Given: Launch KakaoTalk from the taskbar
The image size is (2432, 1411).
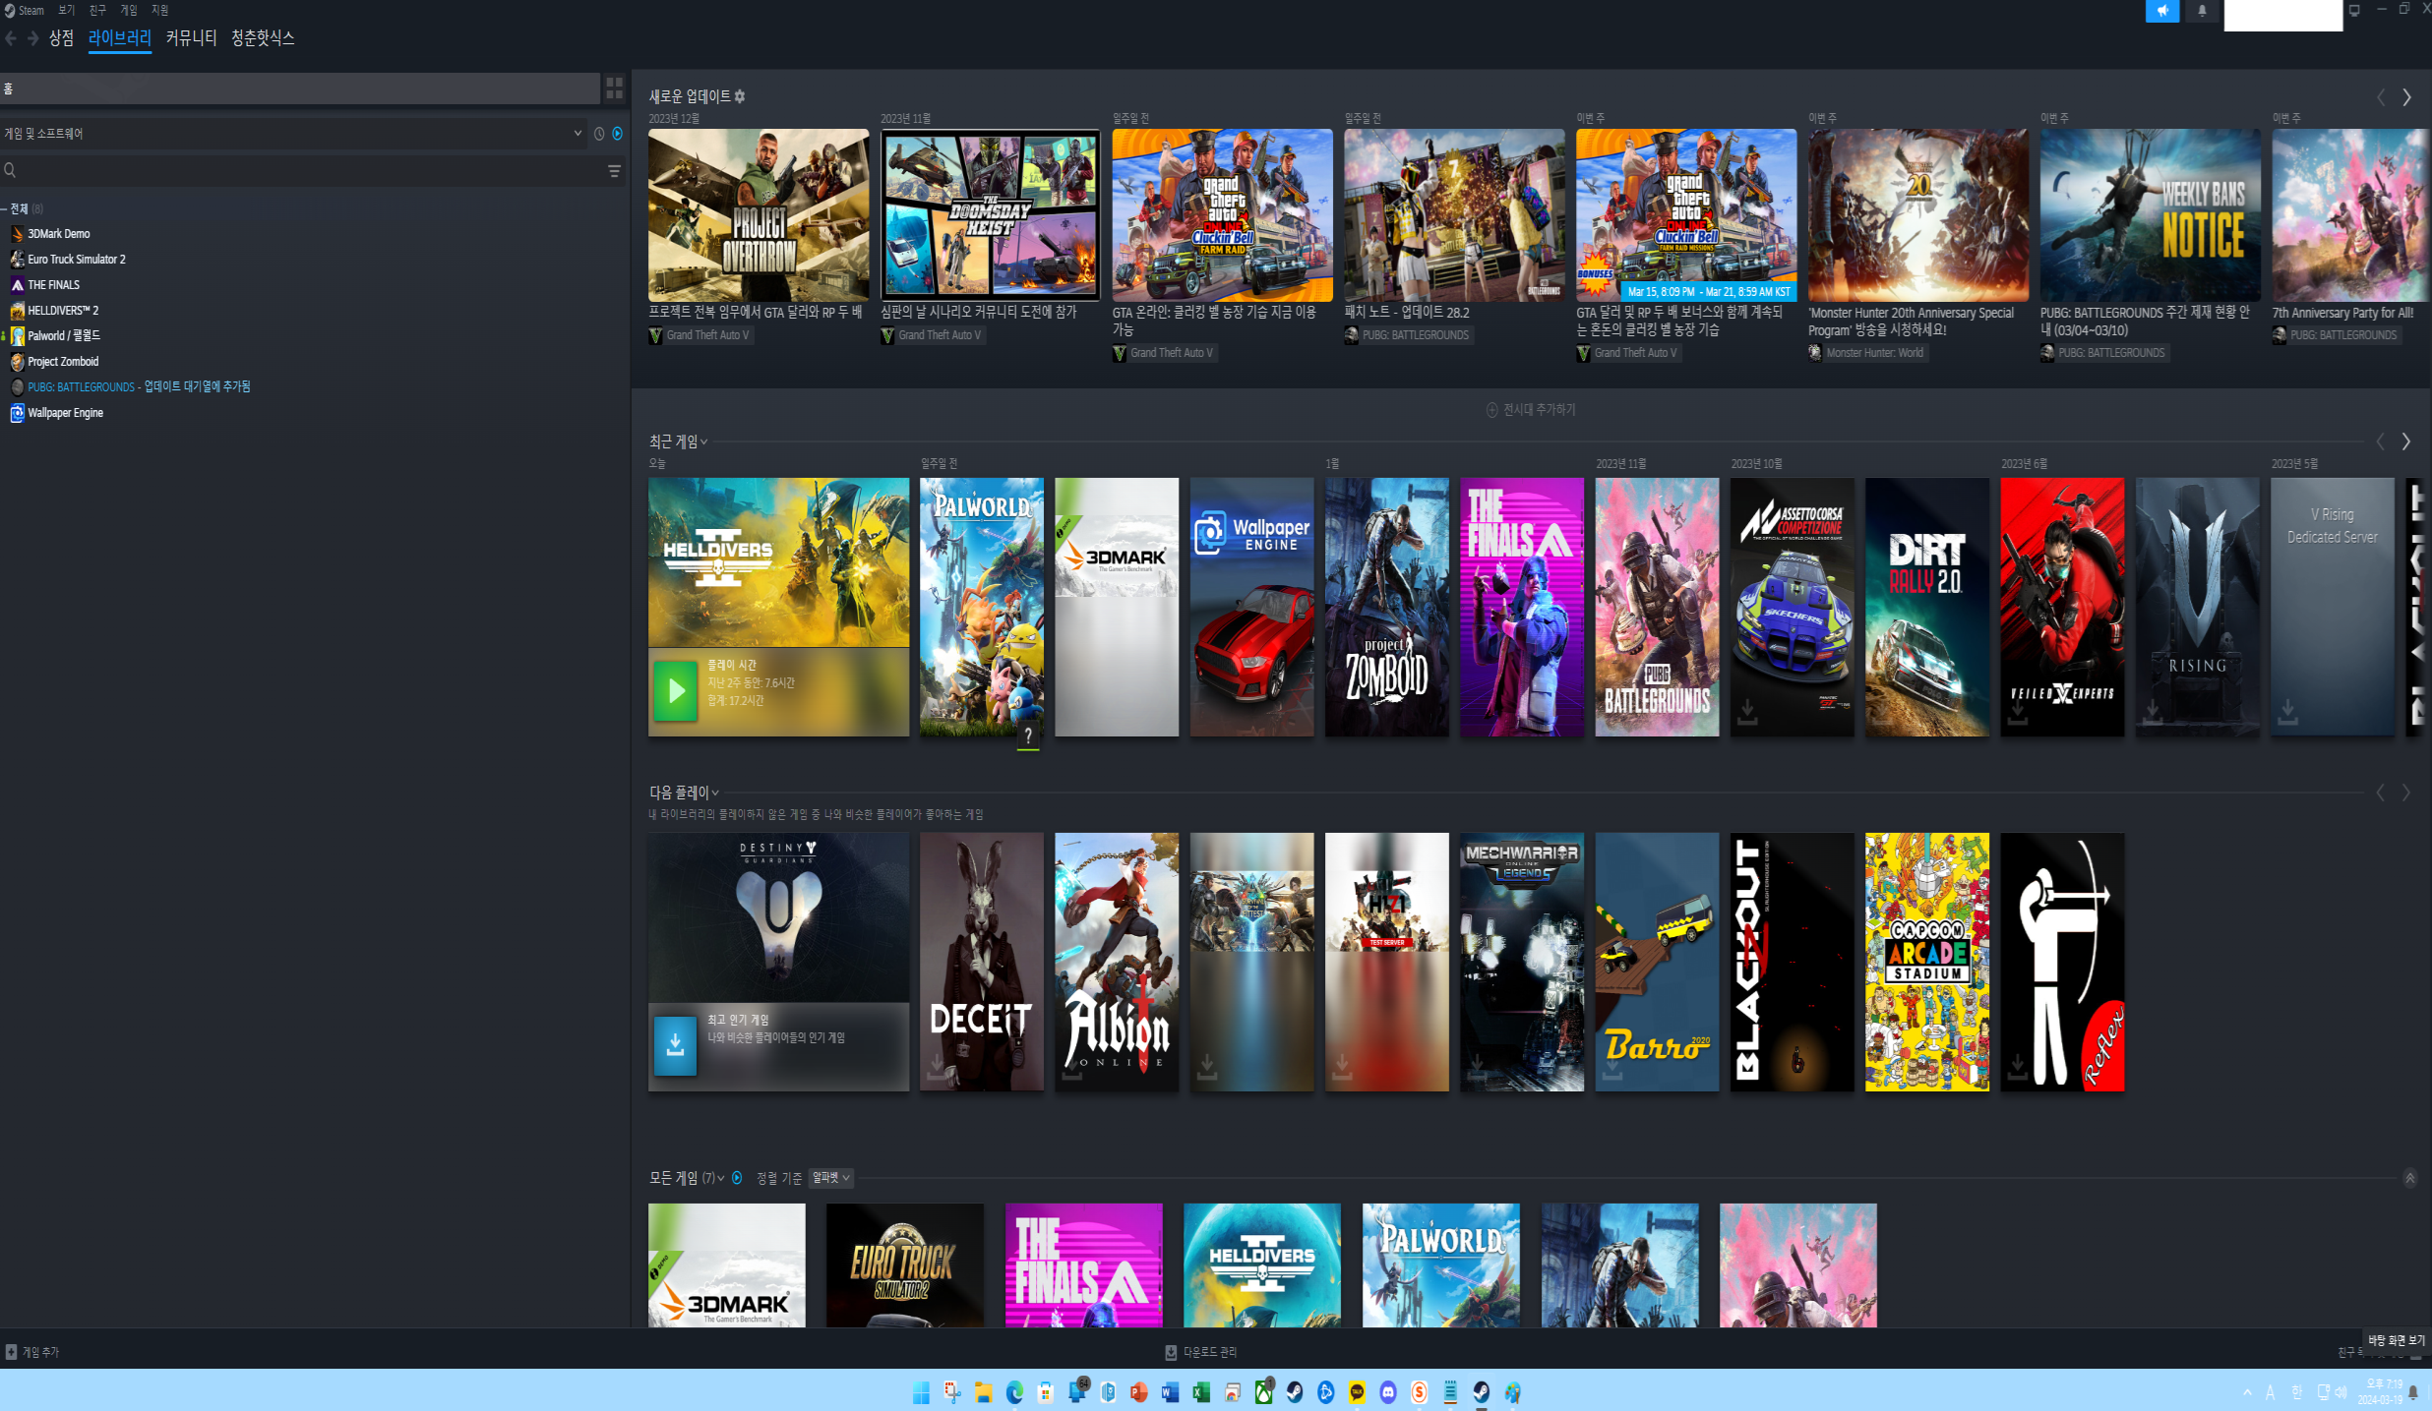Looking at the screenshot, I should point(1358,1392).
